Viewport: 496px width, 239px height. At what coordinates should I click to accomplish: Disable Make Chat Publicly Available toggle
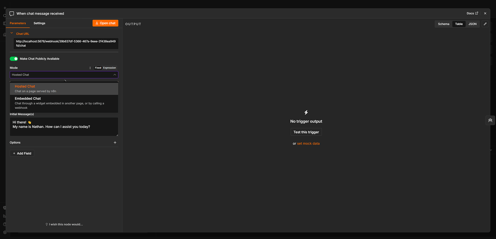(14, 59)
